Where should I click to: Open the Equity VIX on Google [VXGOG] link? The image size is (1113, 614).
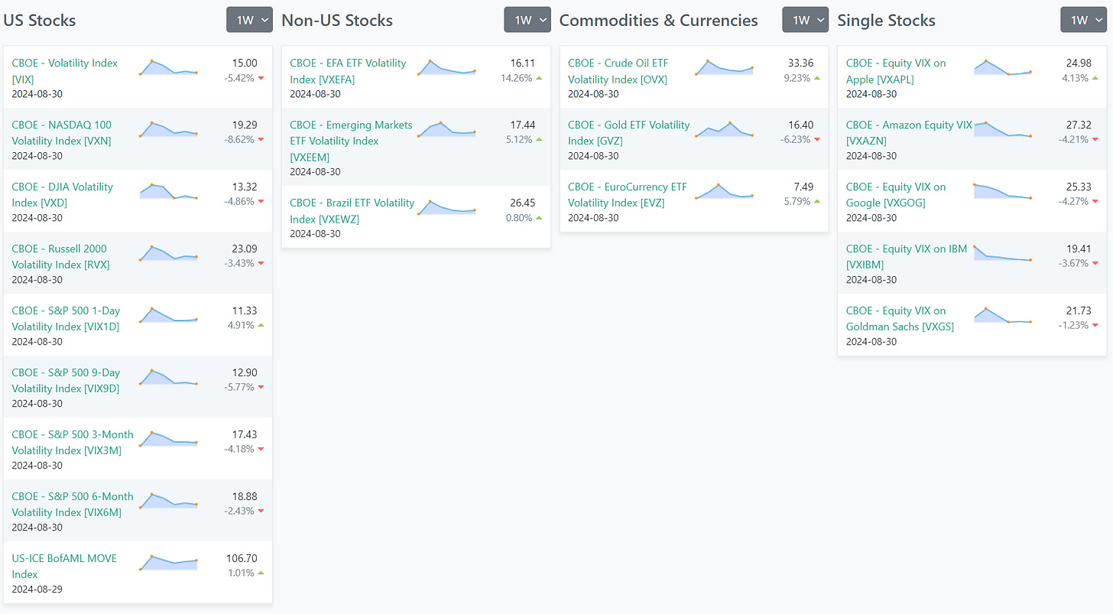(x=896, y=195)
